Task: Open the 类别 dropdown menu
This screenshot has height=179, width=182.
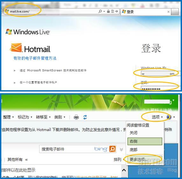Action: (60, 117)
